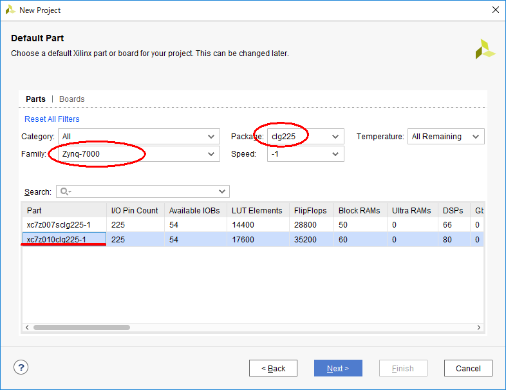506x390 pixels.
Task: Go Back to previous wizard page
Action: 273,368
